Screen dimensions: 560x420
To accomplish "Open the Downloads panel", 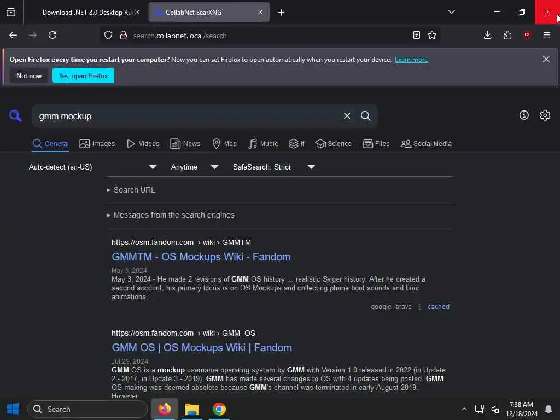I will coord(487,35).
